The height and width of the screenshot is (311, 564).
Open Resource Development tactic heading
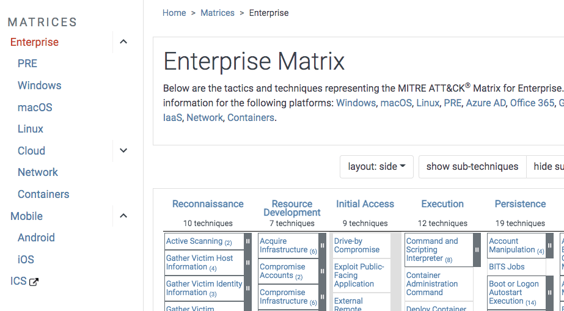tap(292, 208)
